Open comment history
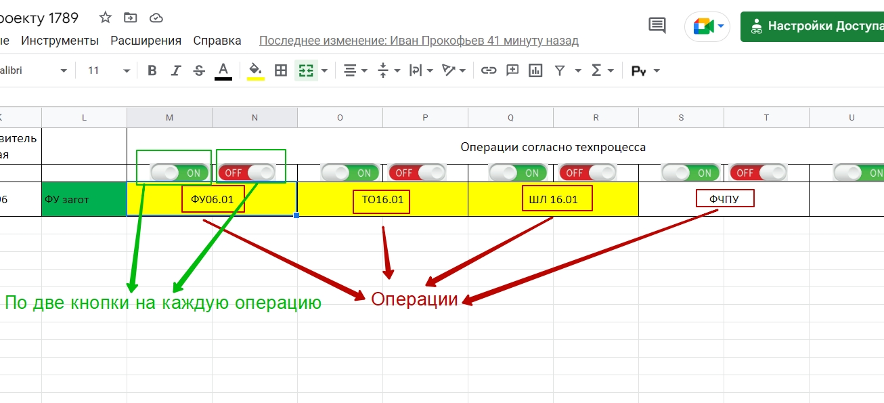Image resolution: width=884 pixels, height=403 pixels. pyautogui.click(x=657, y=26)
